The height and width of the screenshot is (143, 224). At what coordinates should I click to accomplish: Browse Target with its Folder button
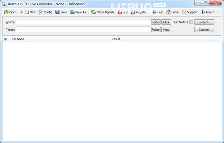pyautogui.click(x=156, y=30)
